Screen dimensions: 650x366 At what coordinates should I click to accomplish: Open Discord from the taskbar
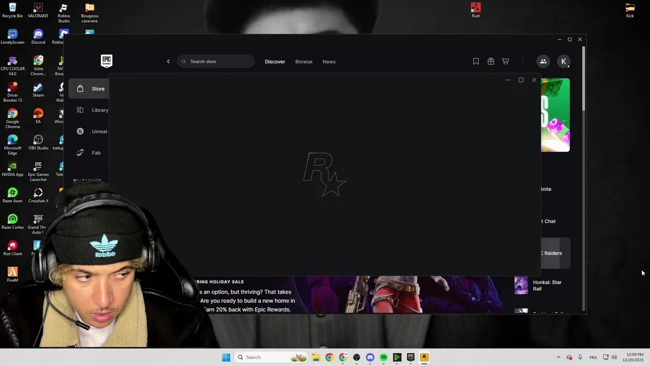point(370,357)
